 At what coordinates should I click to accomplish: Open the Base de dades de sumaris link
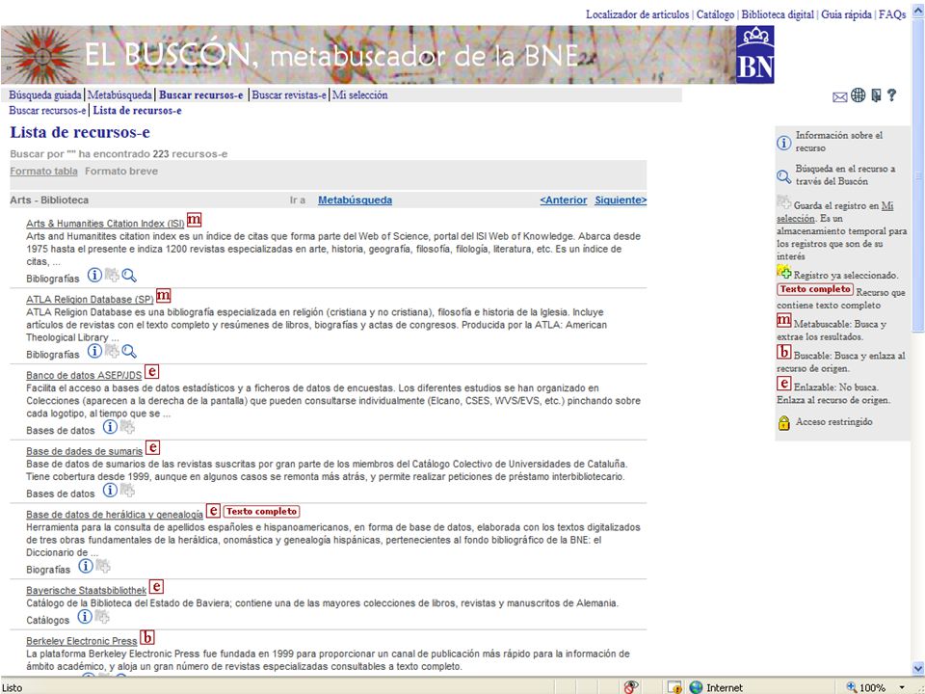click(85, 451)
